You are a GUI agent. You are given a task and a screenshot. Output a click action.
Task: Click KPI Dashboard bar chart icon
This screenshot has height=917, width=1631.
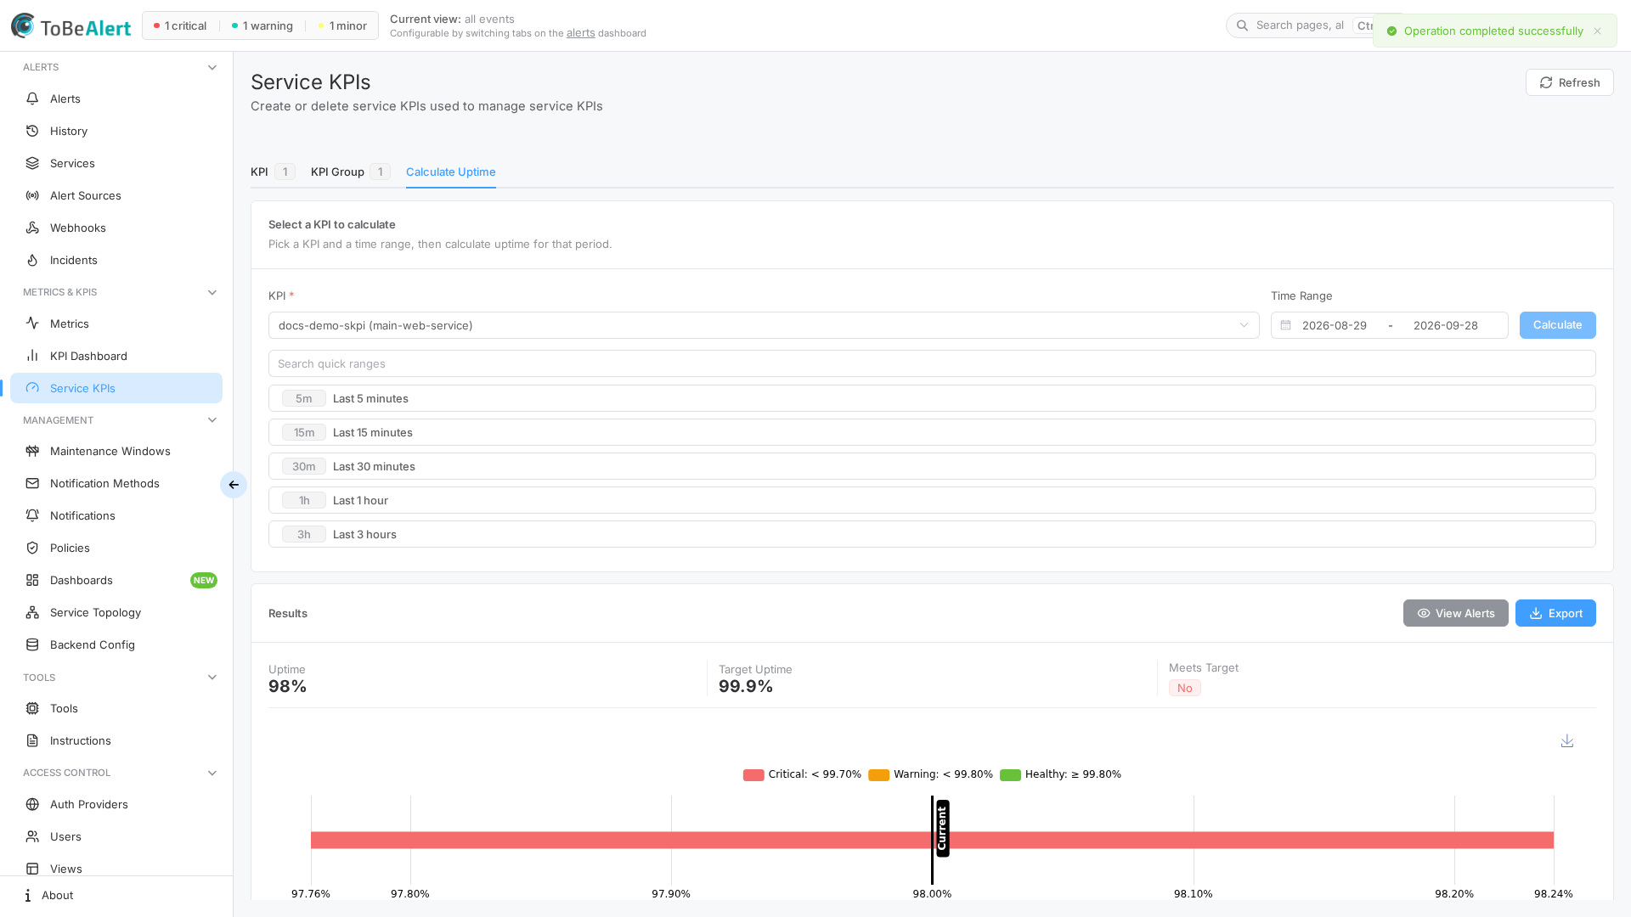[32, 356]
